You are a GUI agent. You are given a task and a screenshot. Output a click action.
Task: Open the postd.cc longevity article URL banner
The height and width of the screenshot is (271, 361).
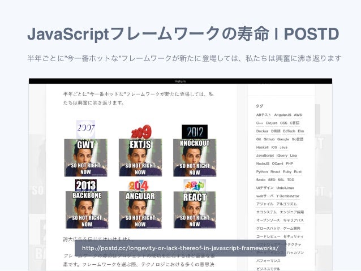click(180, 248)
